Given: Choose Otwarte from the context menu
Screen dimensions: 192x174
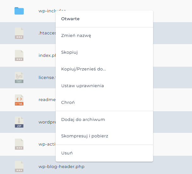Looking at the screenshot, I should pos(70,19).
